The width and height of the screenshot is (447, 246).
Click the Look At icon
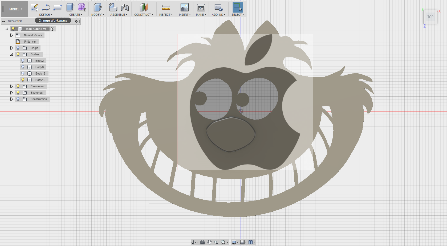click(x=202, y=242)
